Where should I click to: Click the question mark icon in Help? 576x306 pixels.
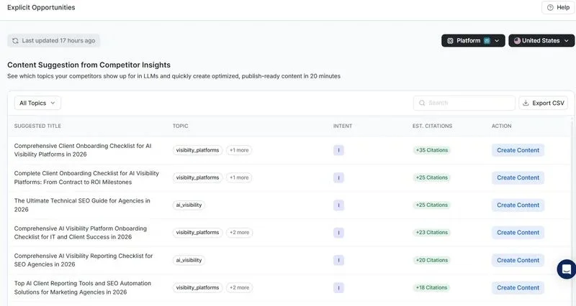pyautogui.click(x=550, y=7)
